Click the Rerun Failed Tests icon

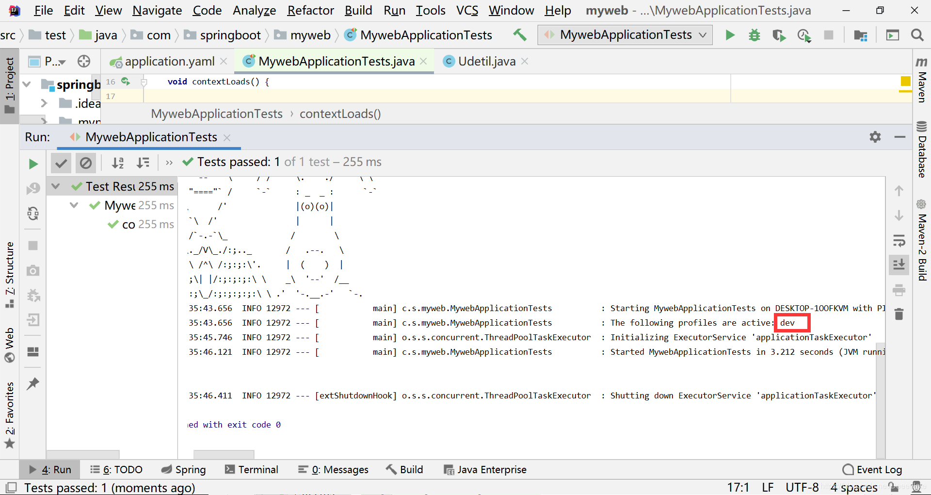(33, 188)
